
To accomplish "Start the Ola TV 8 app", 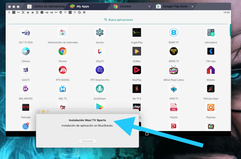I will 136,89.
